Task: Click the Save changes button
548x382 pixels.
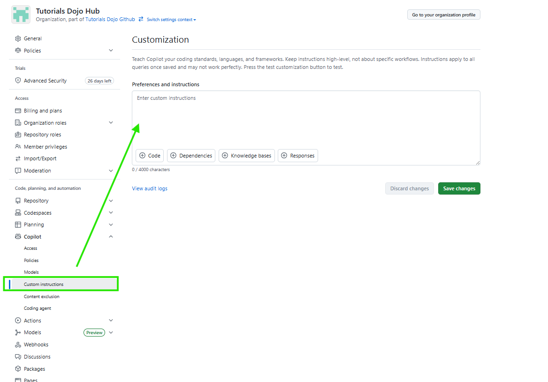Action: 459,188
